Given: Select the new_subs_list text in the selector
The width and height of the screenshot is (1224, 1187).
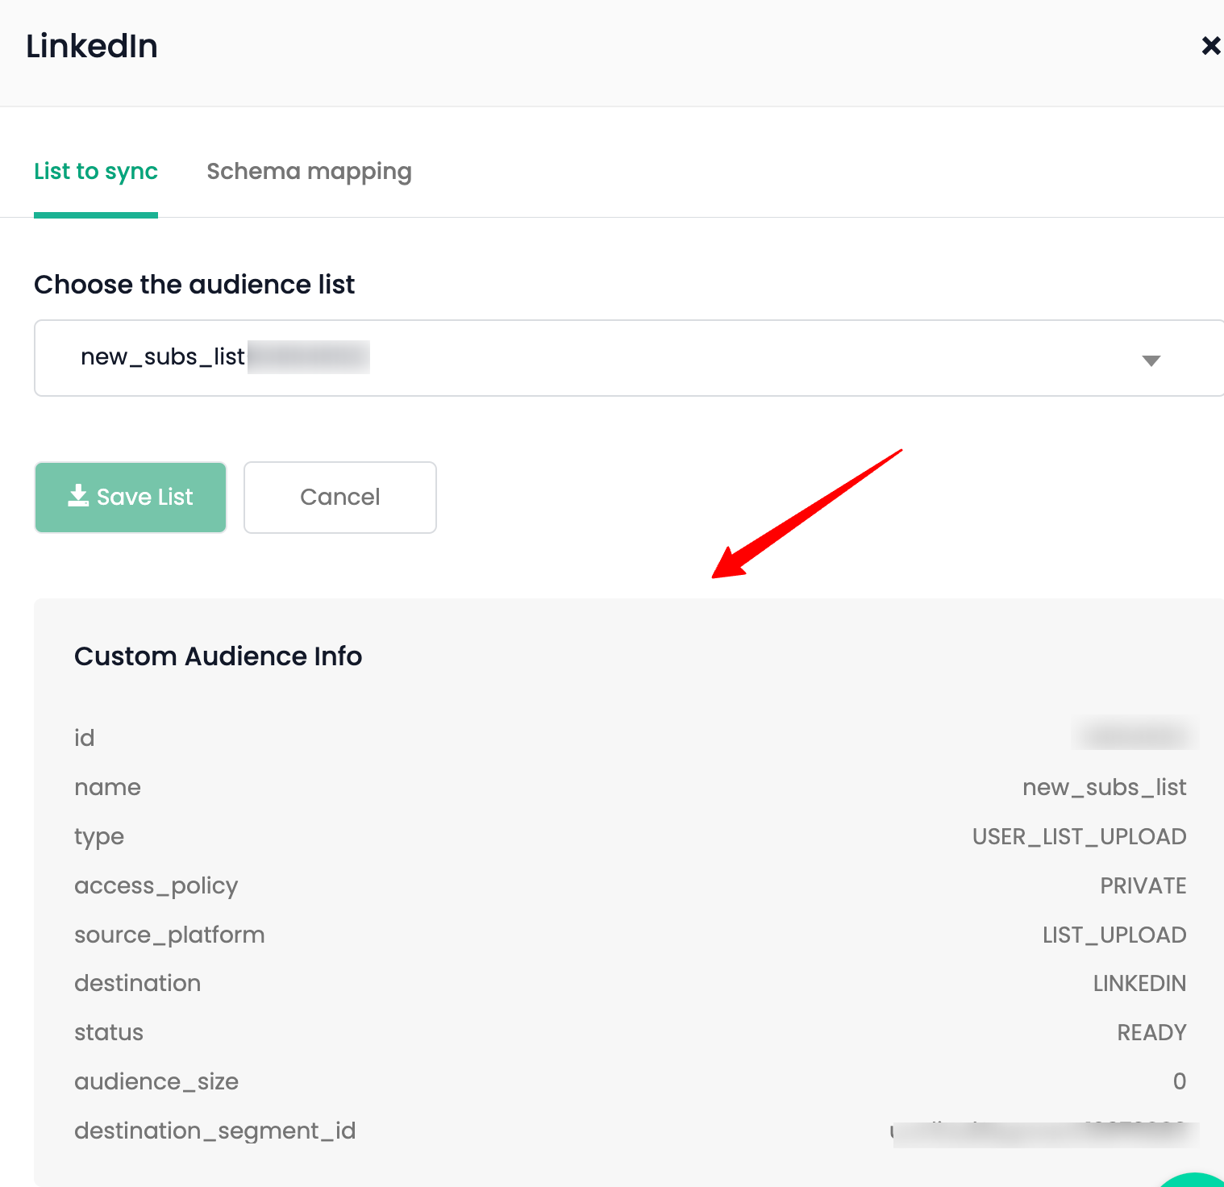Looking at the screenshot, I should click(162, 356).
